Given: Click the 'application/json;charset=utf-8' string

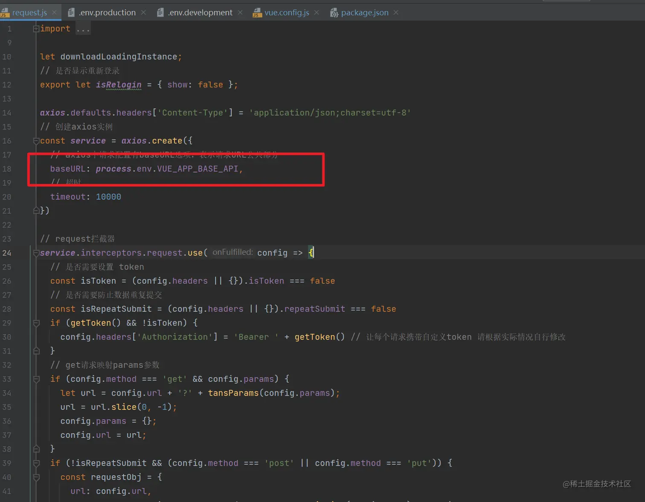Looking at the screenshot, I should pyautogui.click(x=330, y=113).
